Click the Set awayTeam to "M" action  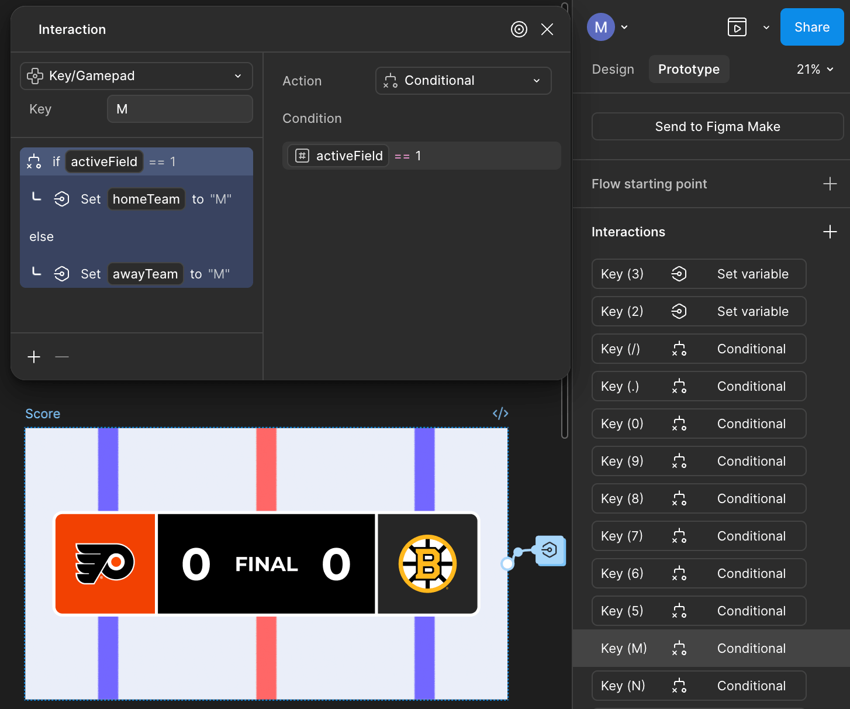[136, 274]
